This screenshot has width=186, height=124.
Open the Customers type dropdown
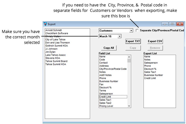point(131,31)
